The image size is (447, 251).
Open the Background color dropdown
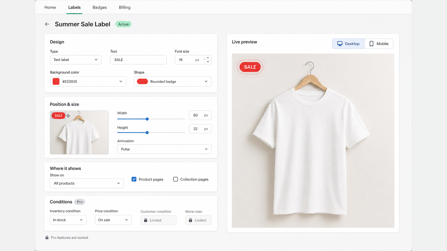88,81
